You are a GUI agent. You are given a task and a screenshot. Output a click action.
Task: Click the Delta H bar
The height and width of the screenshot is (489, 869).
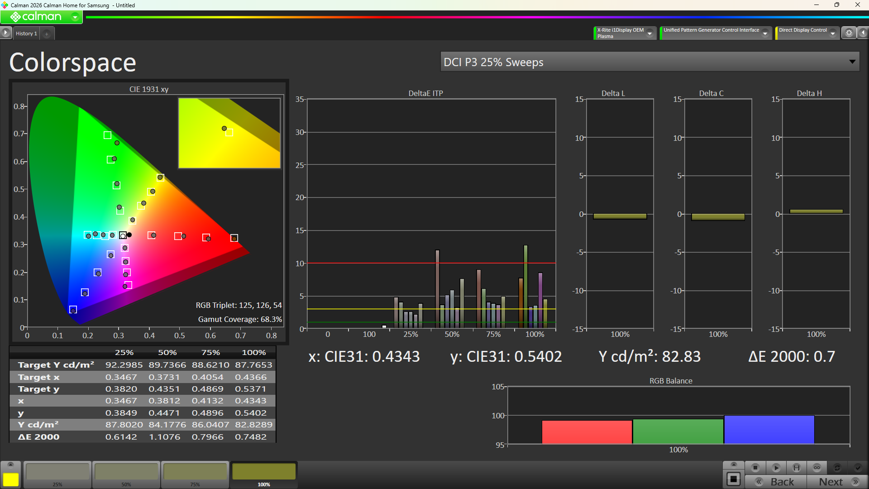pos(816,211)
